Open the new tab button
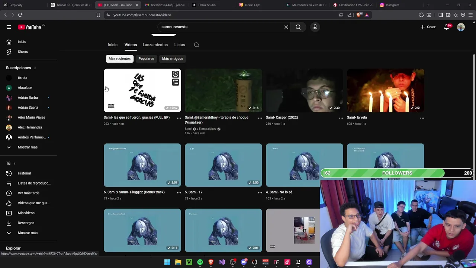 point(428,5)
